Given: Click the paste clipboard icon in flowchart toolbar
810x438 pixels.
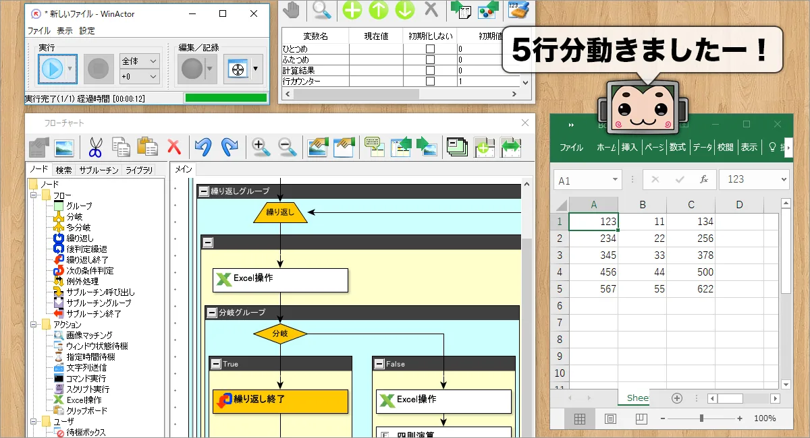Looking at the screenshot, I should click(147, 147).
